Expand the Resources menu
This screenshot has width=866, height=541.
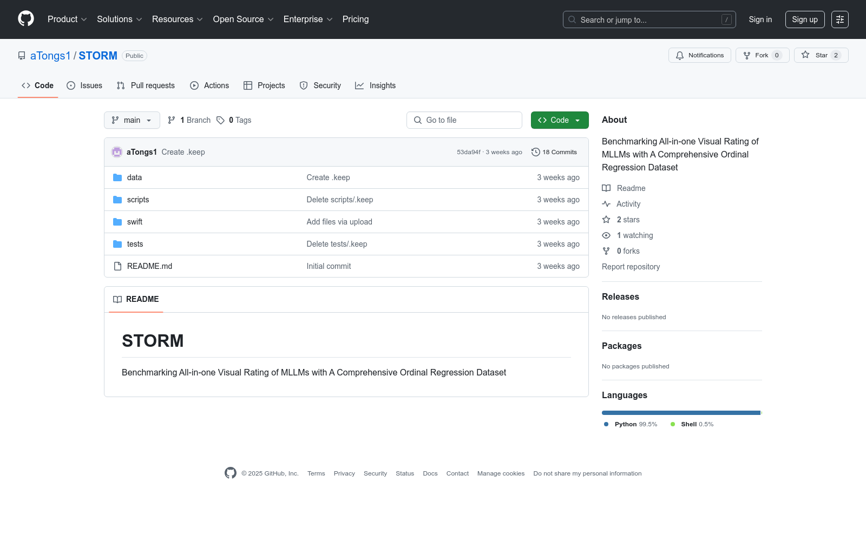pyautogui.click(x=178, y=19)
